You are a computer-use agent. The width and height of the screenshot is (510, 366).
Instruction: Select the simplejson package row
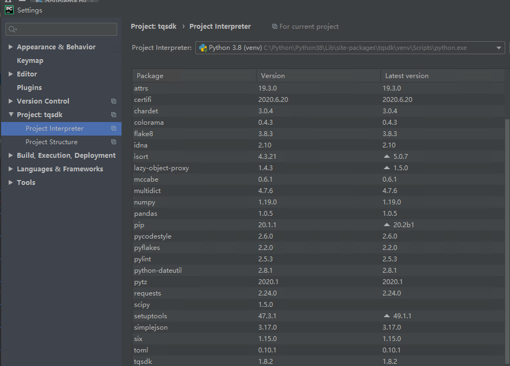coord(318,327)
